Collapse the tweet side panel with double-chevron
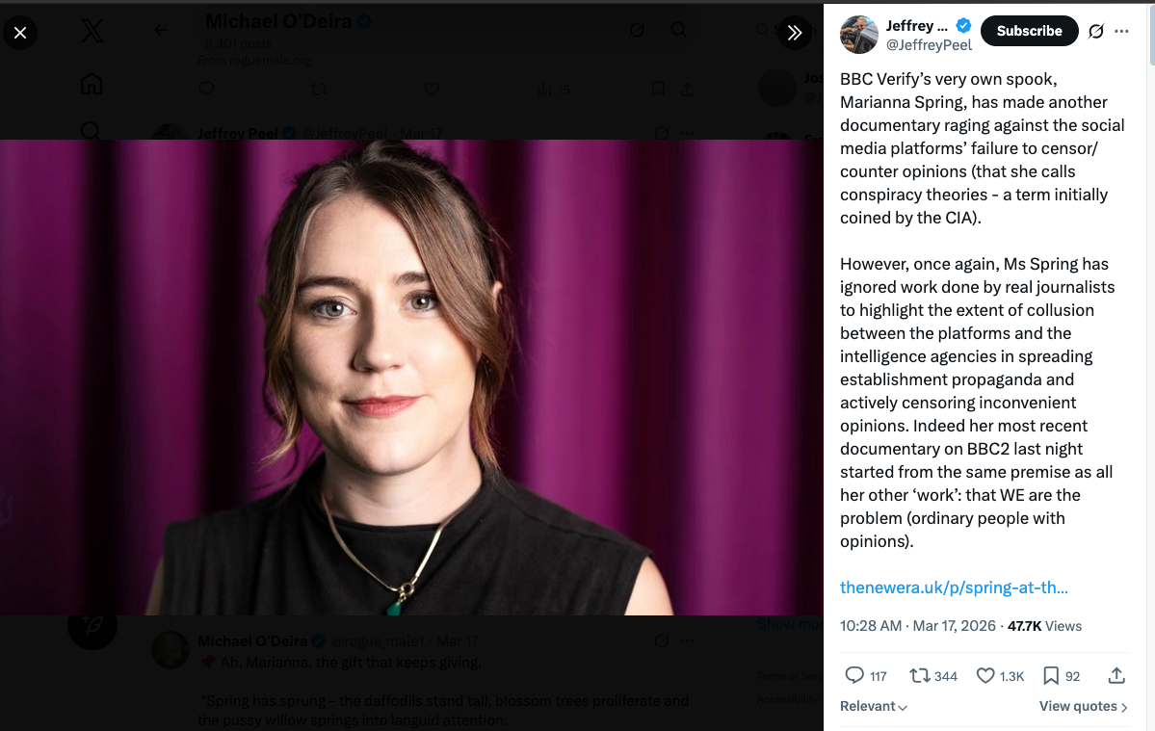1155x731 pixels. [x=795, y=33]
